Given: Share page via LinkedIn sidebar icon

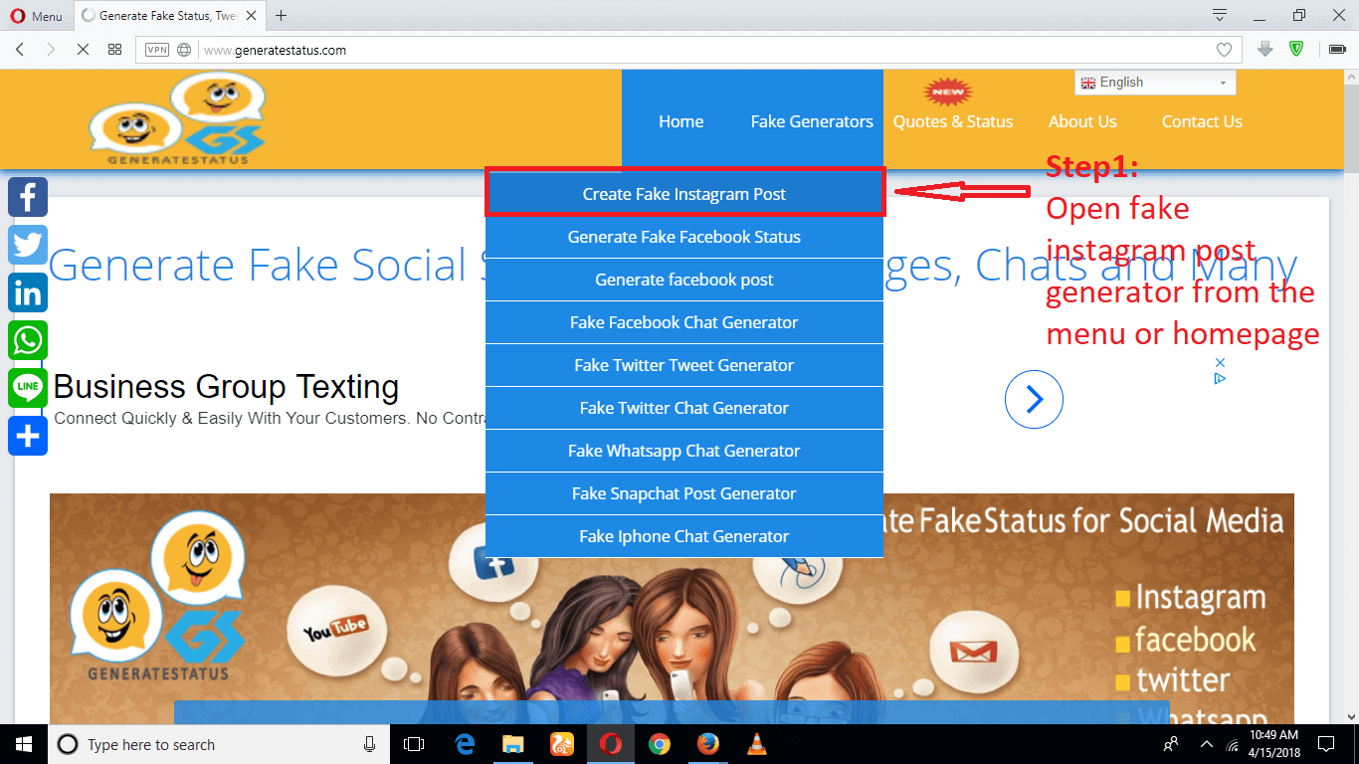Looking at the screenshot, I should (28, 292).
